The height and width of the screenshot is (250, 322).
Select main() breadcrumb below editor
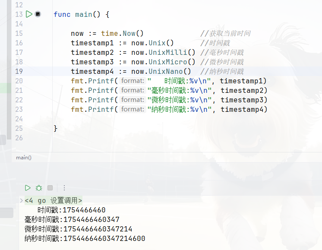(x=24, y=158)
